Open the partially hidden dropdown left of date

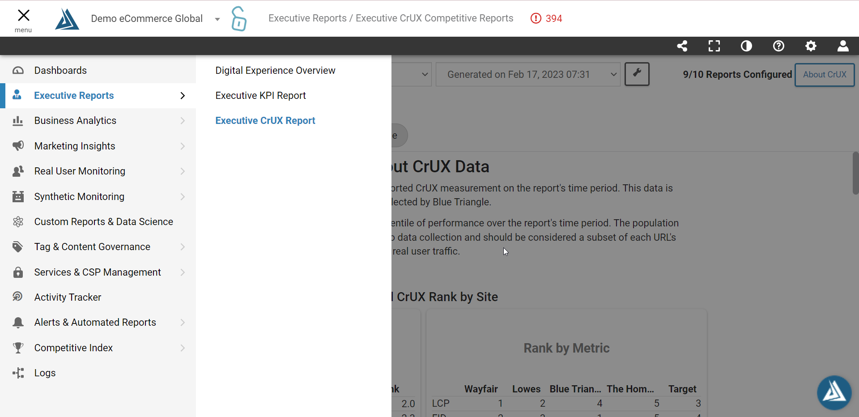(412, 74)
